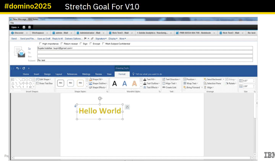Image resolution: width=275 pixels, height=161 pixels.
Task: Close the Discover tab
Action: coord(27,33)
